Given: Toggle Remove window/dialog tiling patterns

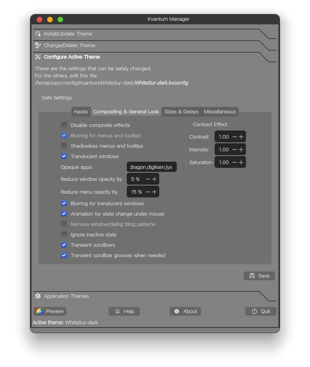Looking at the screenshot, I should click(64, 224).
